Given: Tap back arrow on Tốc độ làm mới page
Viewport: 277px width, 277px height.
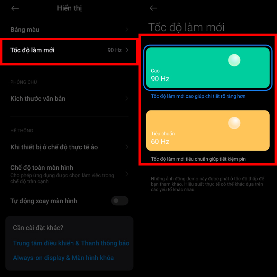Looking at the screenshot, I should tap(153, 8).
